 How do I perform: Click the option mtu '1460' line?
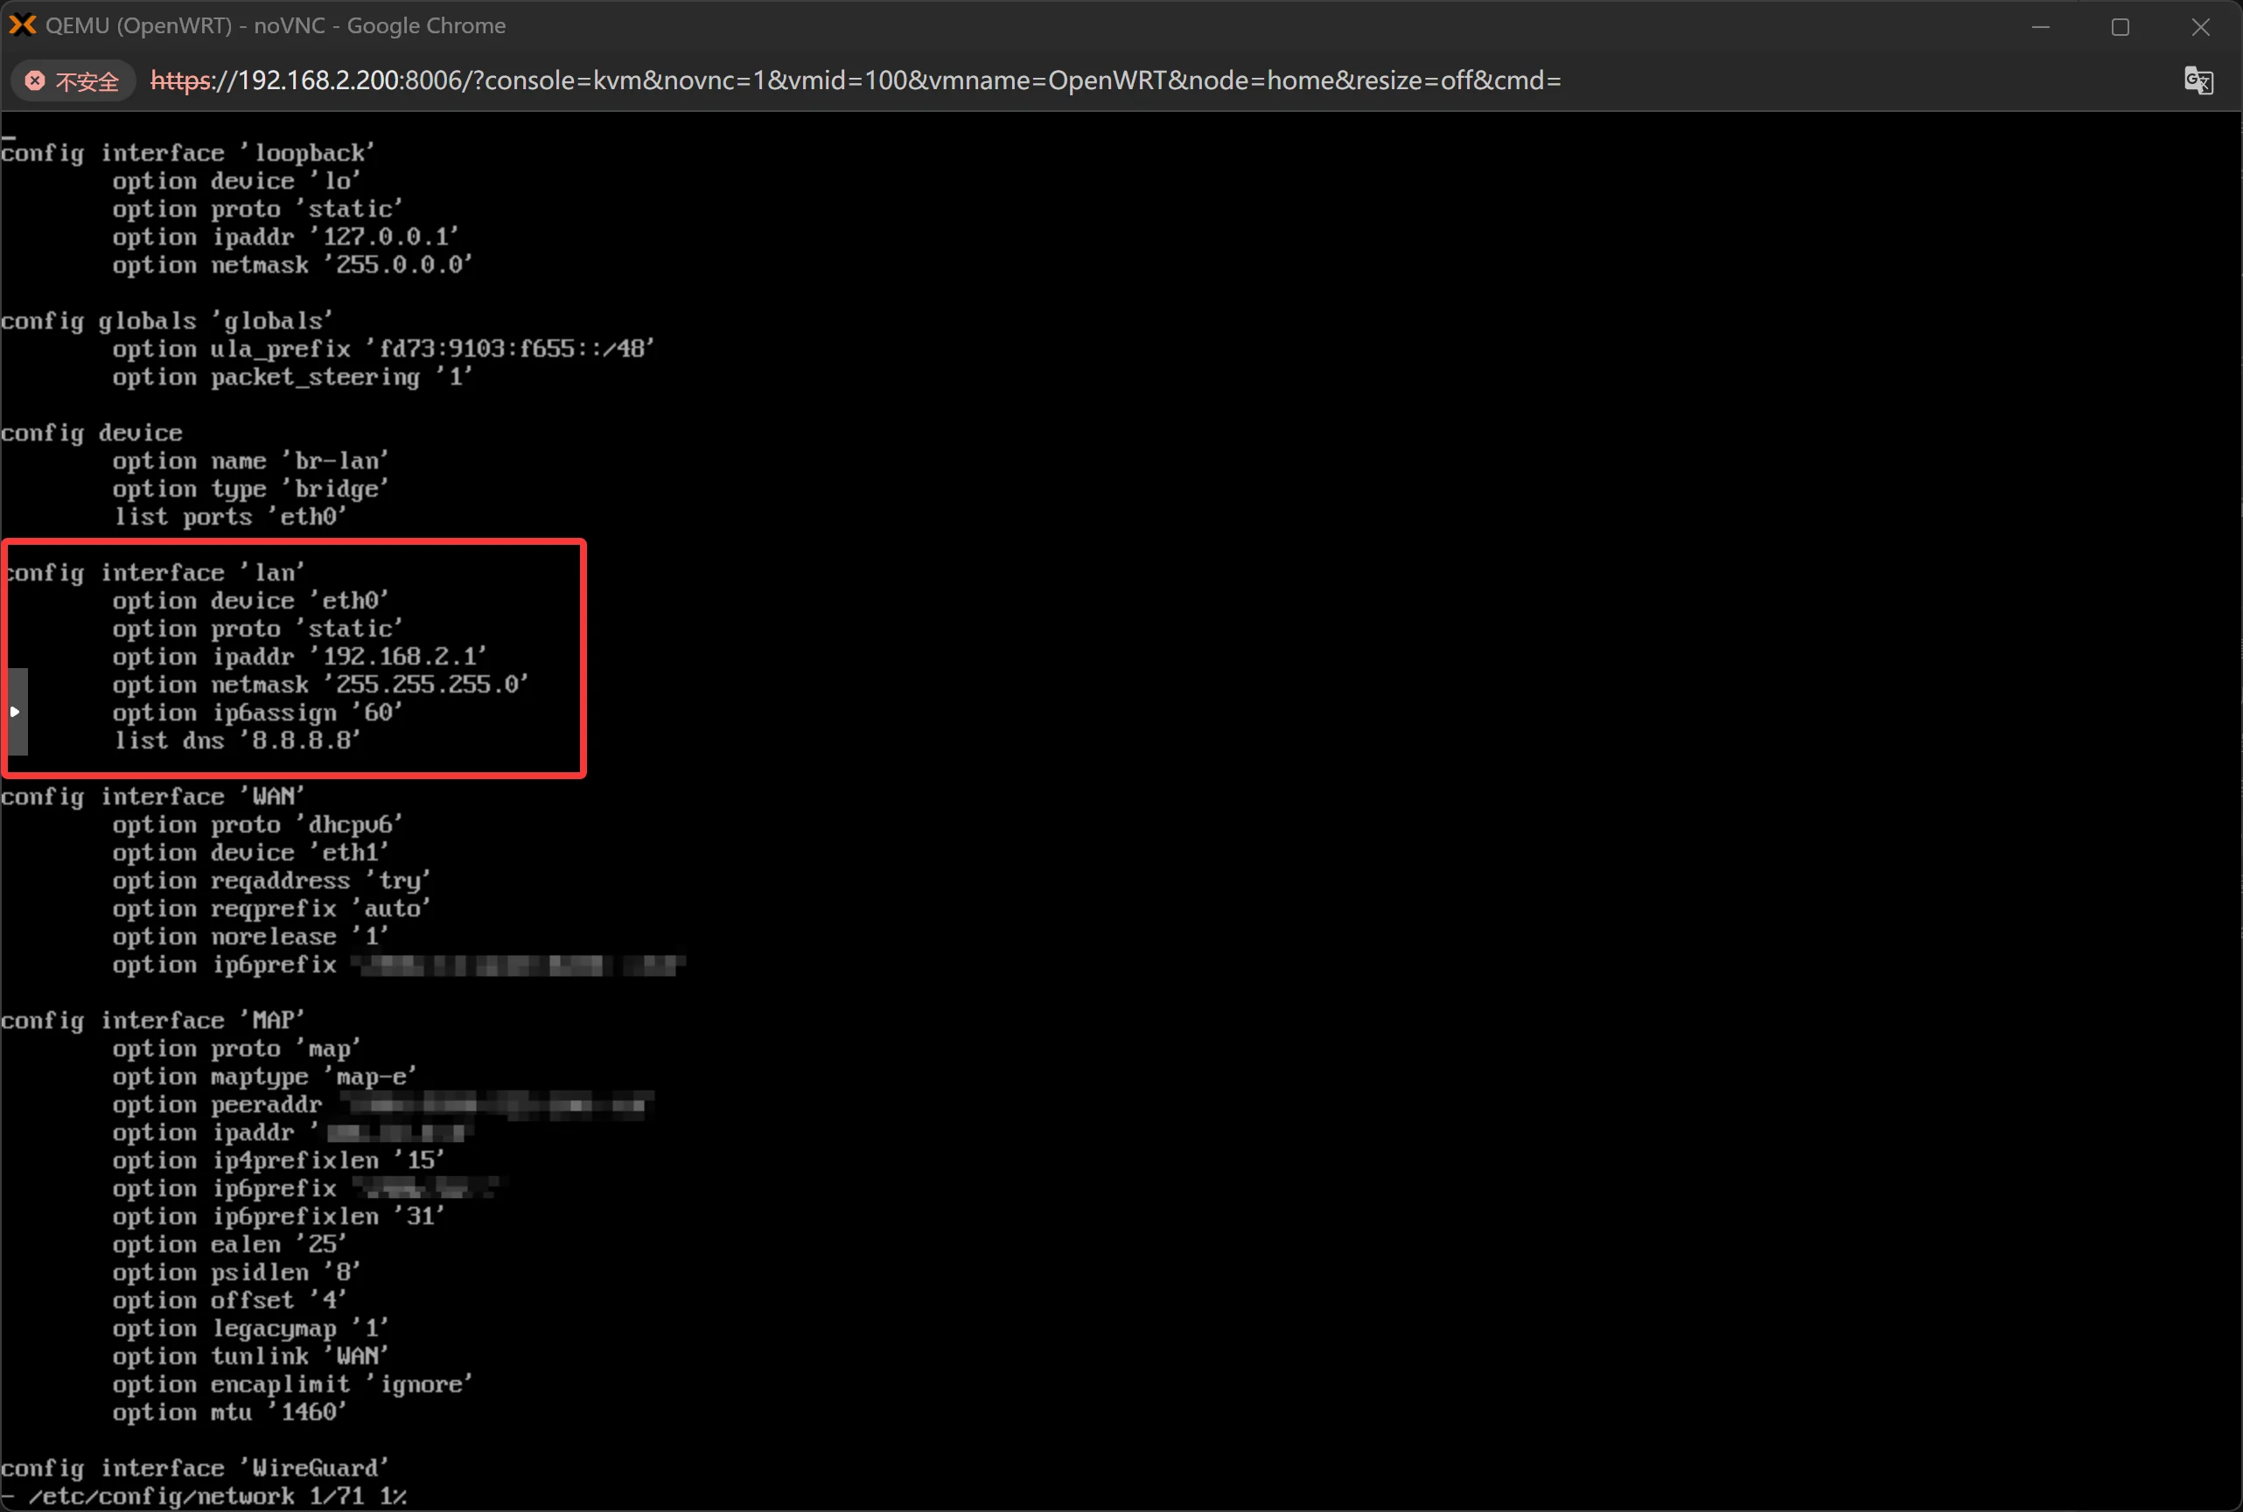pos(229,1411)
